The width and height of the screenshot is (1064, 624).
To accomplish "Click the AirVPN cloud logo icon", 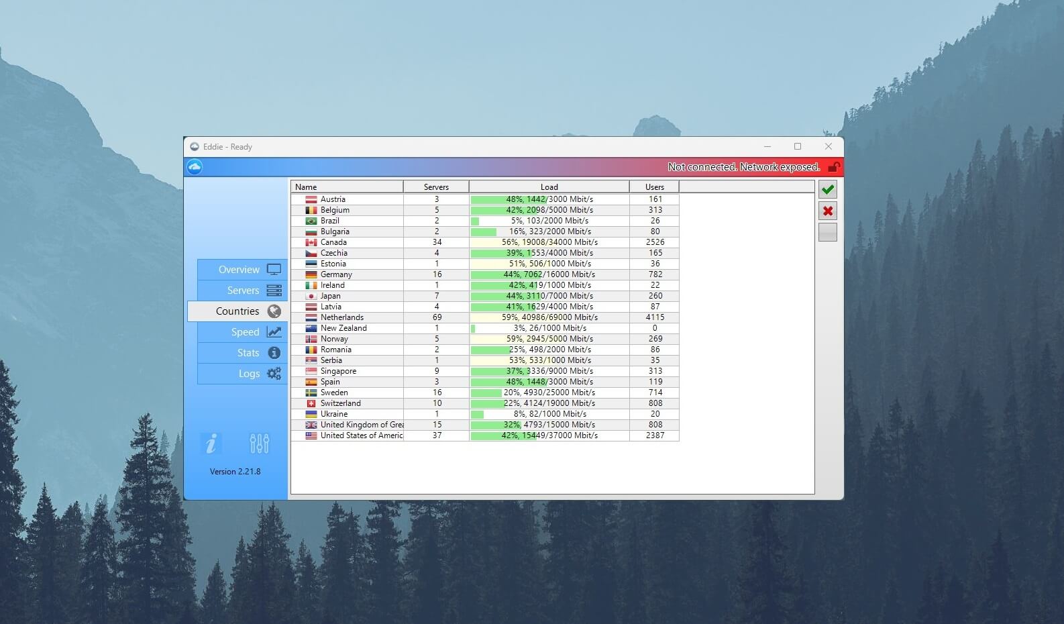I will (195, 166).
